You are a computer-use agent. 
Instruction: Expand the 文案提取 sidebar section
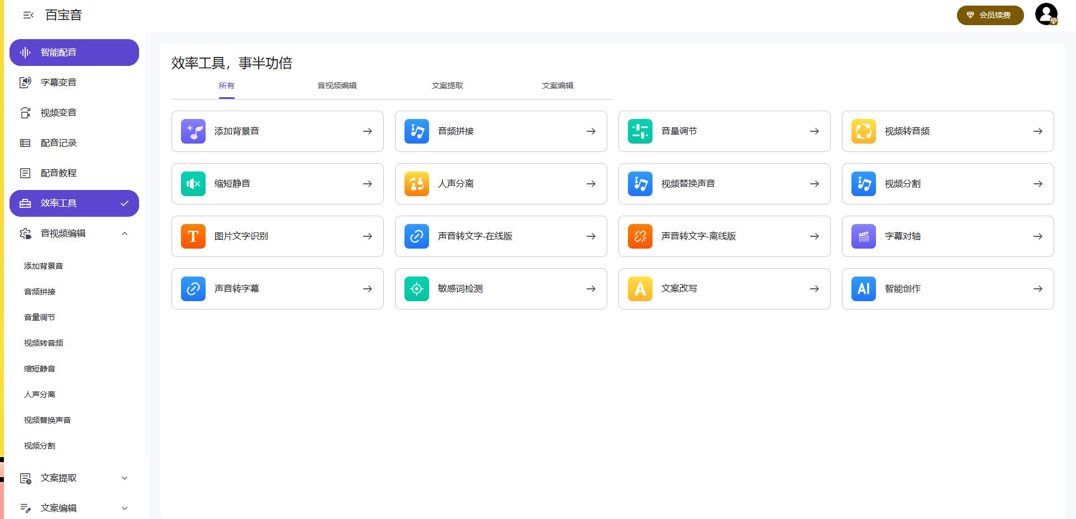pos(125,478)
